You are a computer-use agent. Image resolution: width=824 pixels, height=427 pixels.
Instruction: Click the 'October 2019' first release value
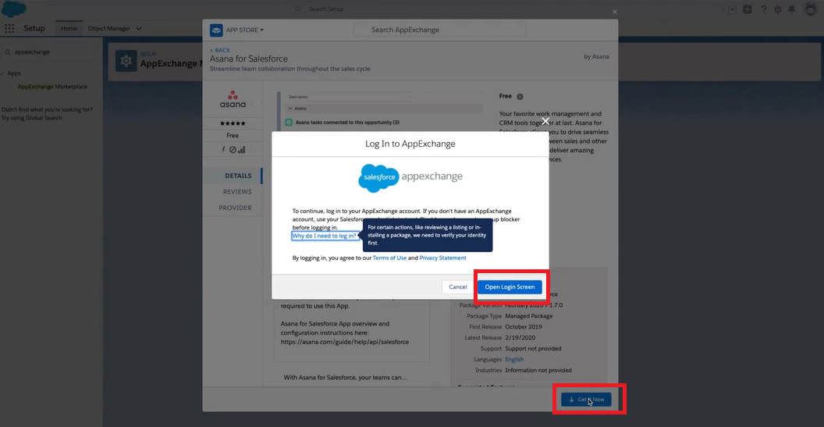pos(525,327)
